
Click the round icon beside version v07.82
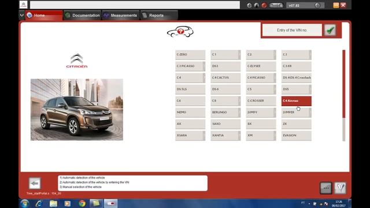click(x=317, y=5)
